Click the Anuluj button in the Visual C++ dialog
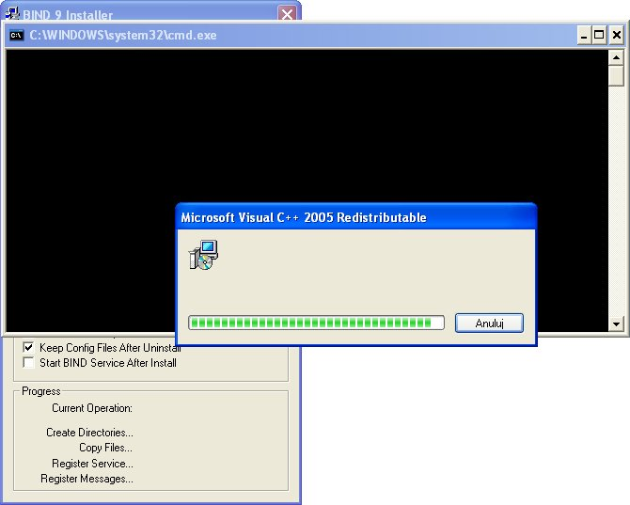The width and height of the screenshot is (630, 505). pyautogui.click(x=489, y=323)
